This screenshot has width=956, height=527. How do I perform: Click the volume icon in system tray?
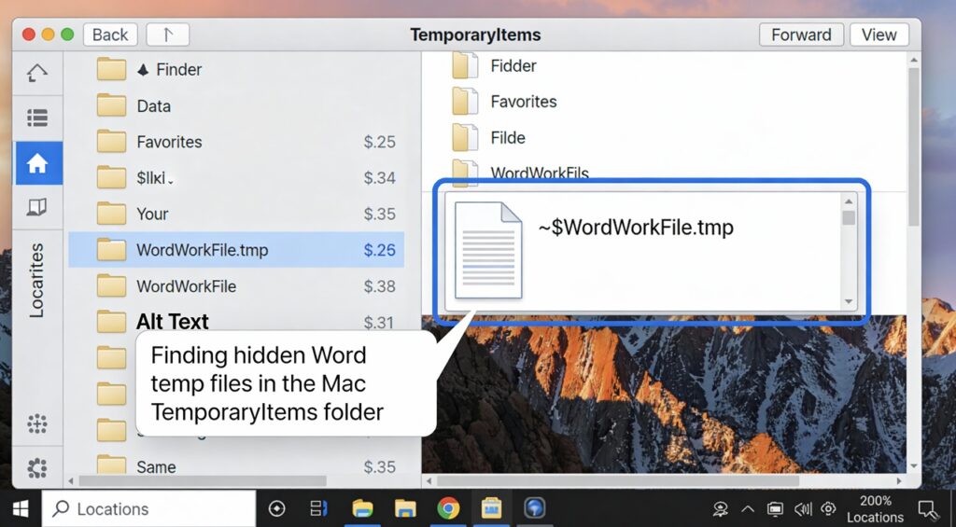click(x=802, y=509)
